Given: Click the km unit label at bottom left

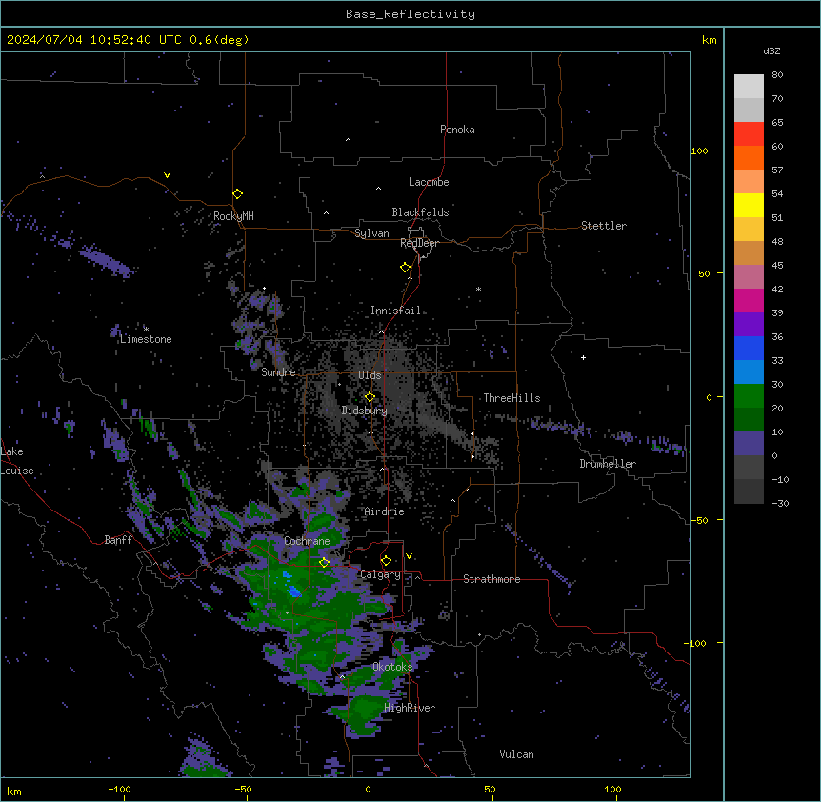Looking at the screenshot, I should (14, 791).
